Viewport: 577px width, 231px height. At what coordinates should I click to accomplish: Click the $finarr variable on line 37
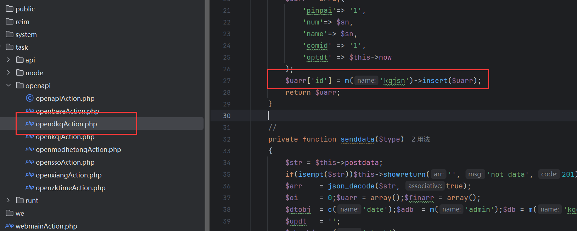point(419,198)
